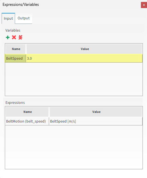Screen dimensions: 147x178
Task: Select the BeltMotion (belt_speed) expression row
Action: coord(74,121)
